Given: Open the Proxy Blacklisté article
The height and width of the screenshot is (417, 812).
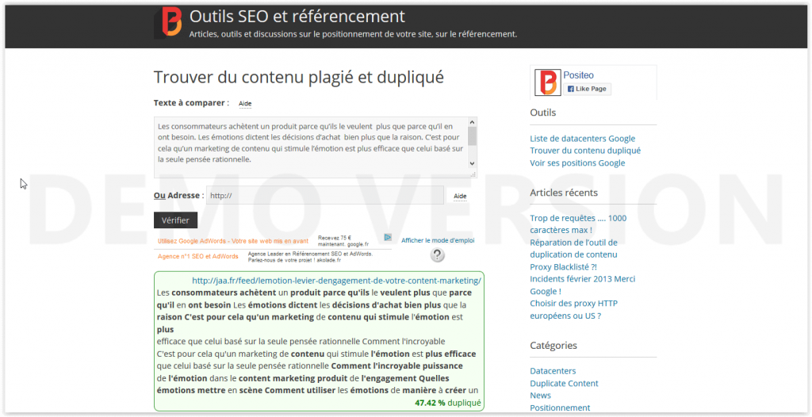Looking at the screenshot, I should 562,267.
